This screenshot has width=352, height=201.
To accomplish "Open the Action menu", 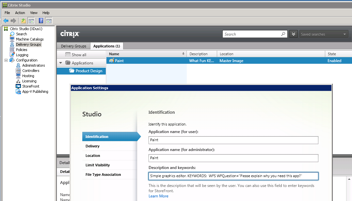I will [20, 13].
